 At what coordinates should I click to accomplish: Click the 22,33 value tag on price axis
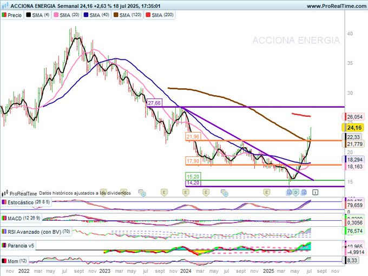click(353, 137)
